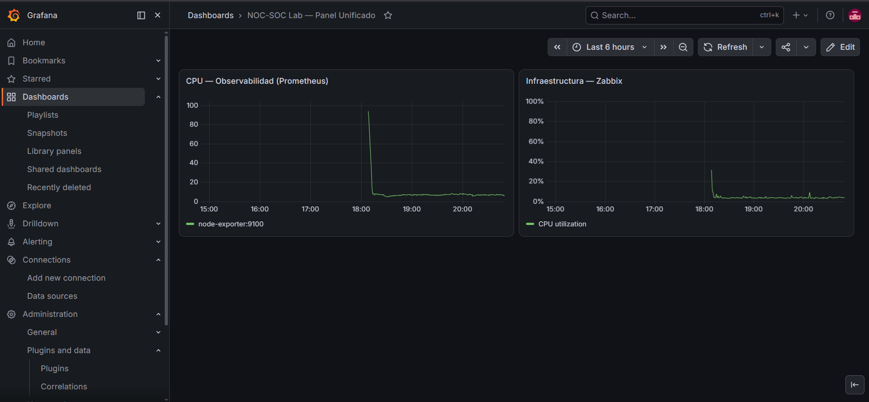
Task: Open the user profile avatar
Action: tap(855, 15)
